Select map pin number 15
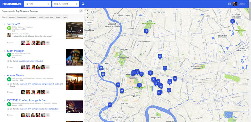Screen dimensions: 251x122 tap(141, 74)
